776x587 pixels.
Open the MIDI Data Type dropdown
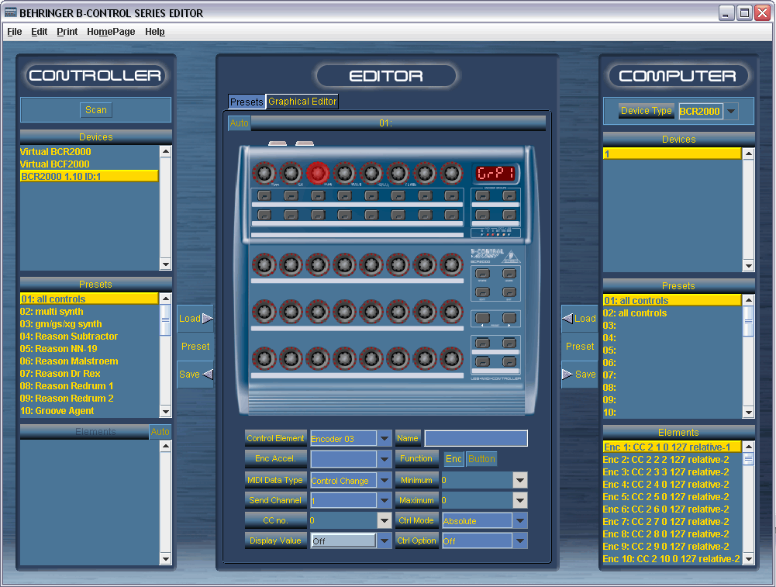pos(384,480)
